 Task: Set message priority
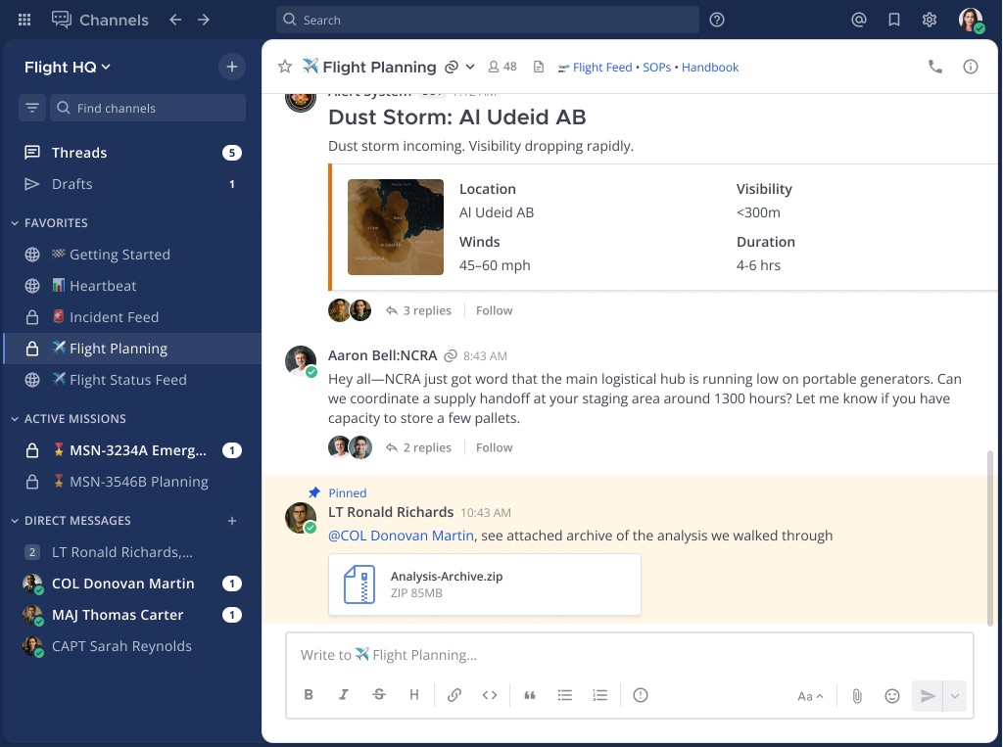click(x=641, y=695)
